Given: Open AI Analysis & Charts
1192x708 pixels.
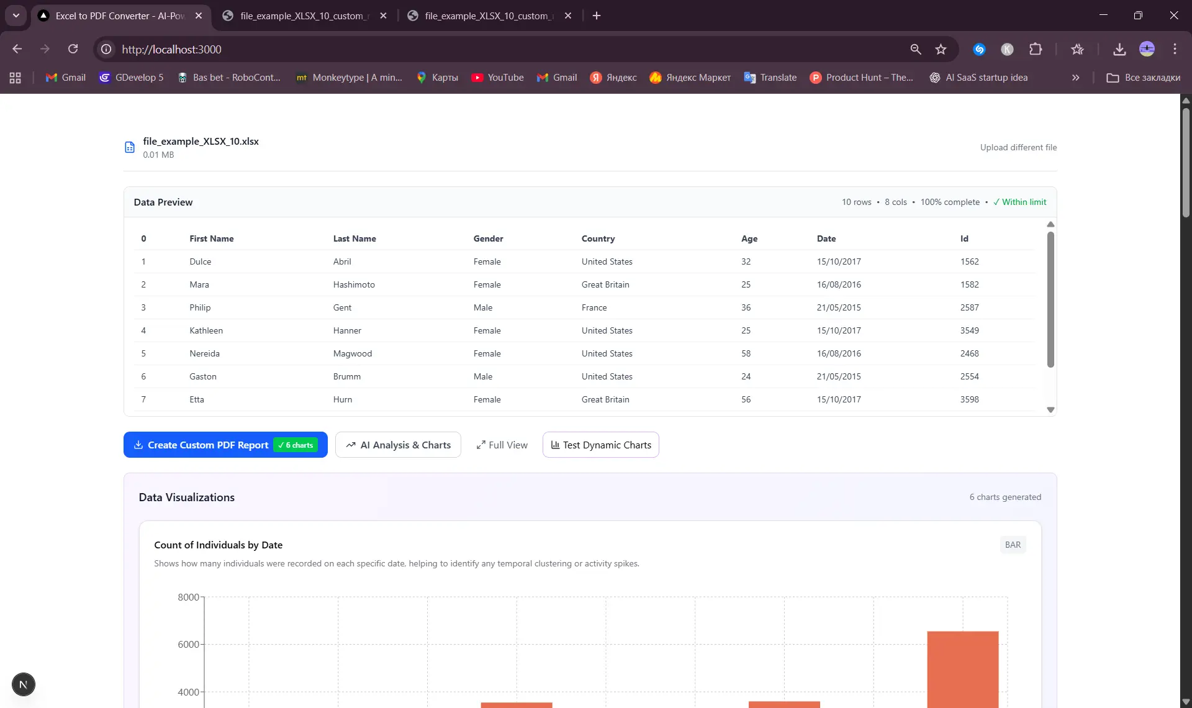Looking at the screenshot, I should [398, 445].
